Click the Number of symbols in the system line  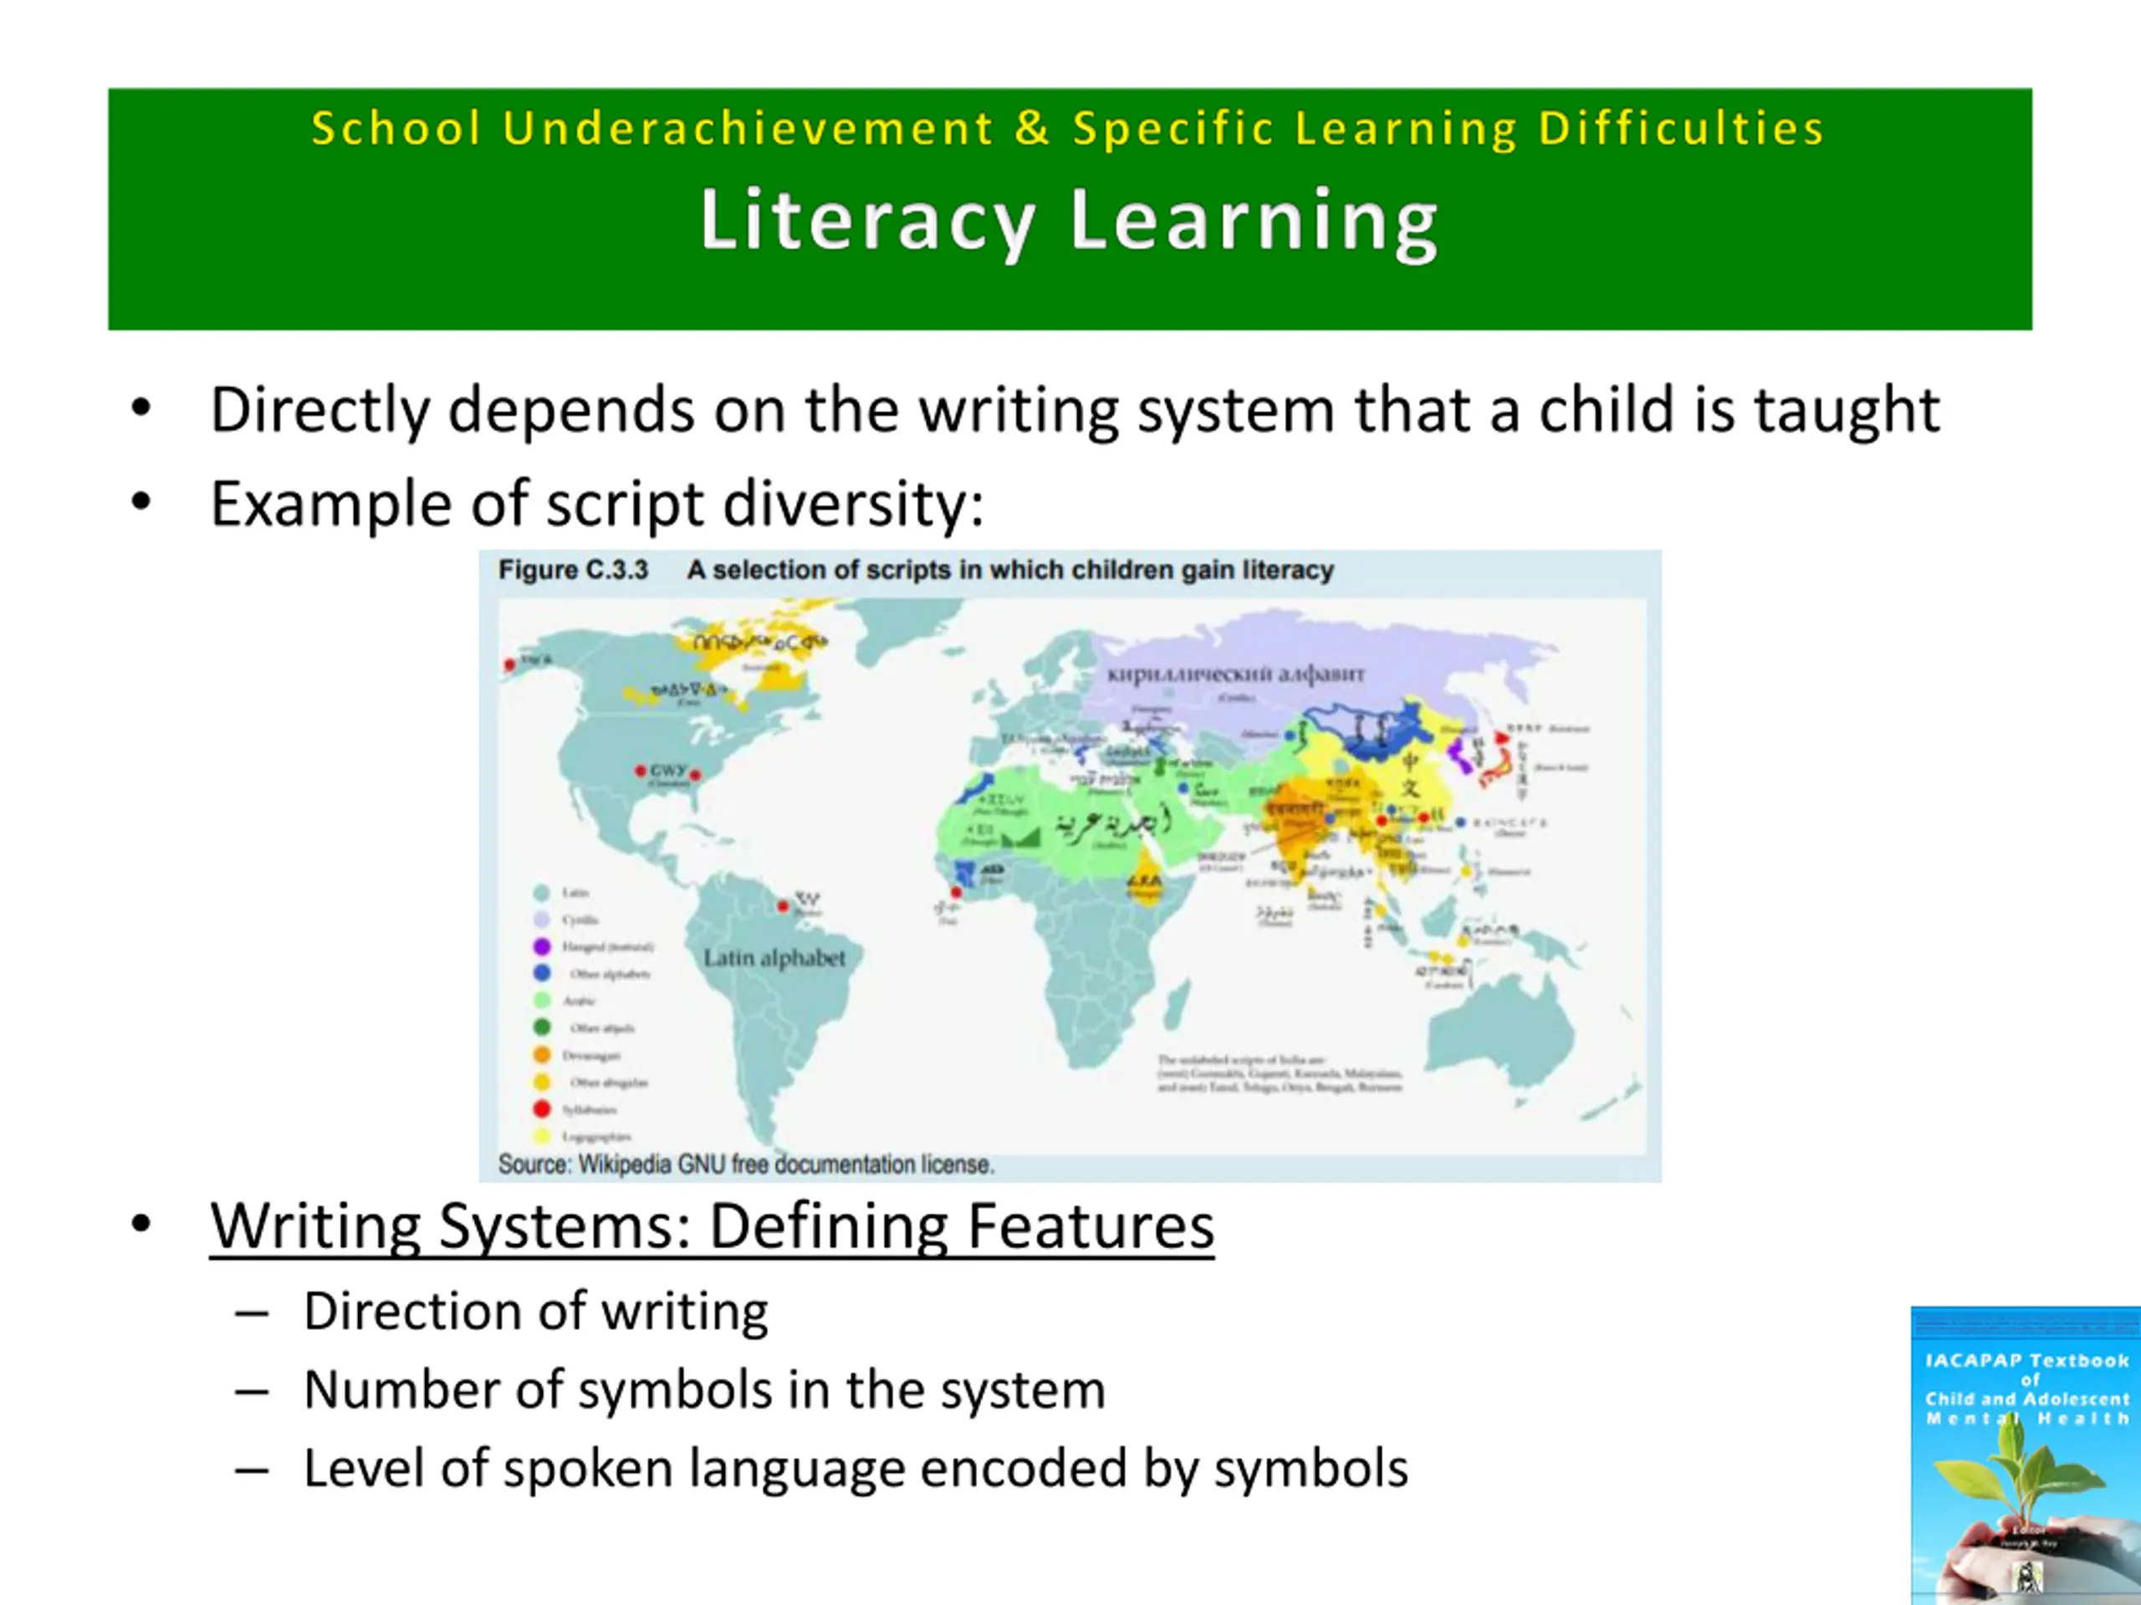705,1391
